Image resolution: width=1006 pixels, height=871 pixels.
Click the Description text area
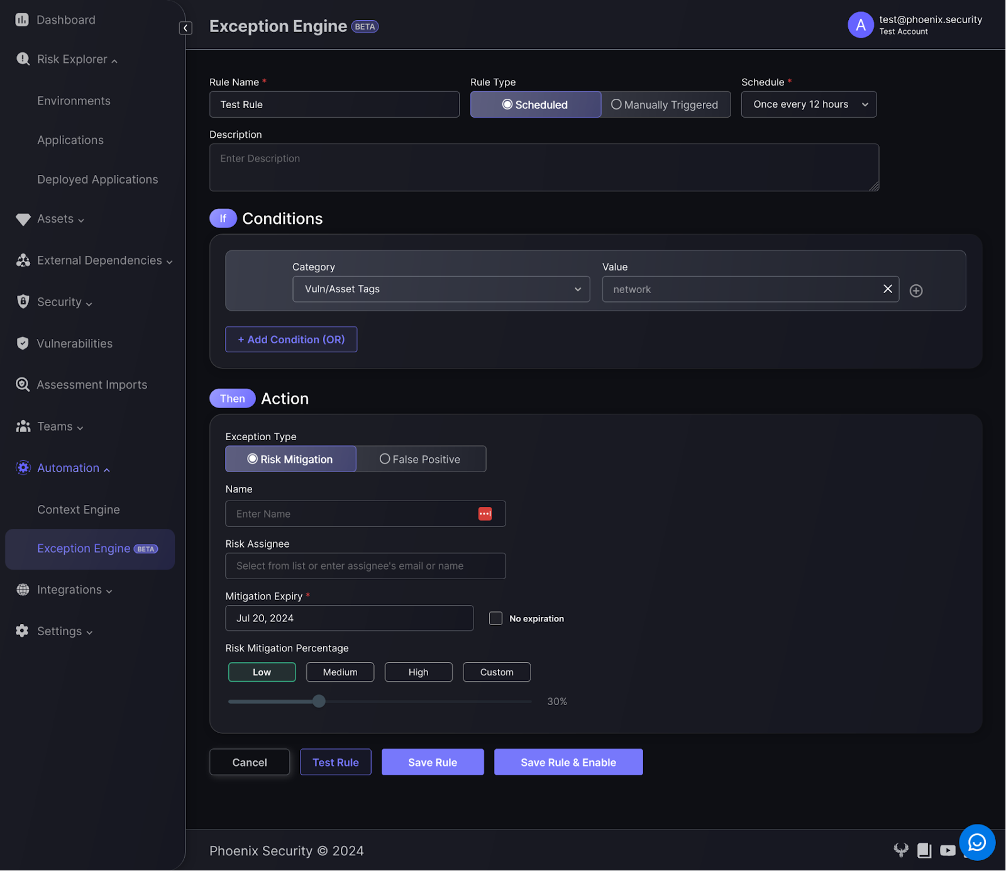point(544,167)
